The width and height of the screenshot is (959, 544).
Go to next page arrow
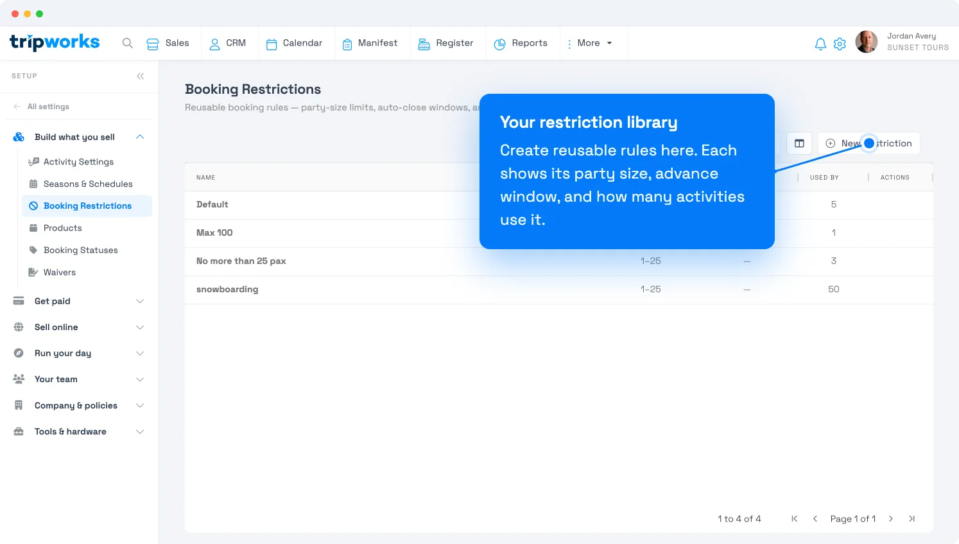891,519
